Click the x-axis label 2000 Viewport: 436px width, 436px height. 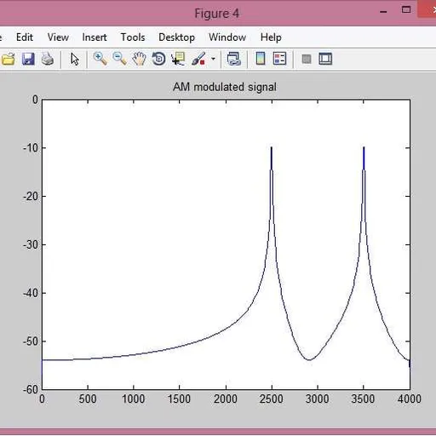point(226,399)
